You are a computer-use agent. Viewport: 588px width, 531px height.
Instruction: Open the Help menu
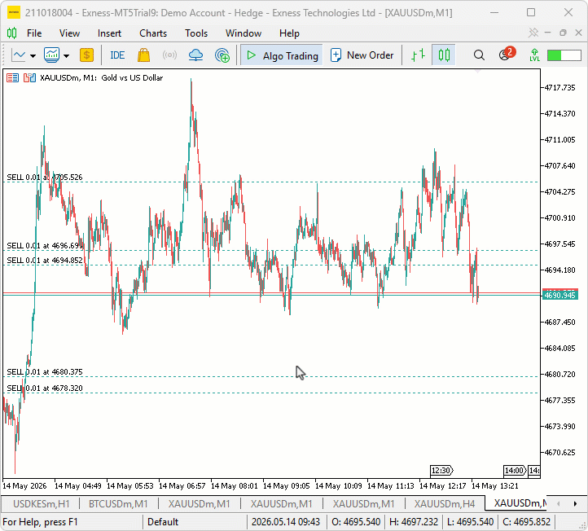tap(289, 33)
